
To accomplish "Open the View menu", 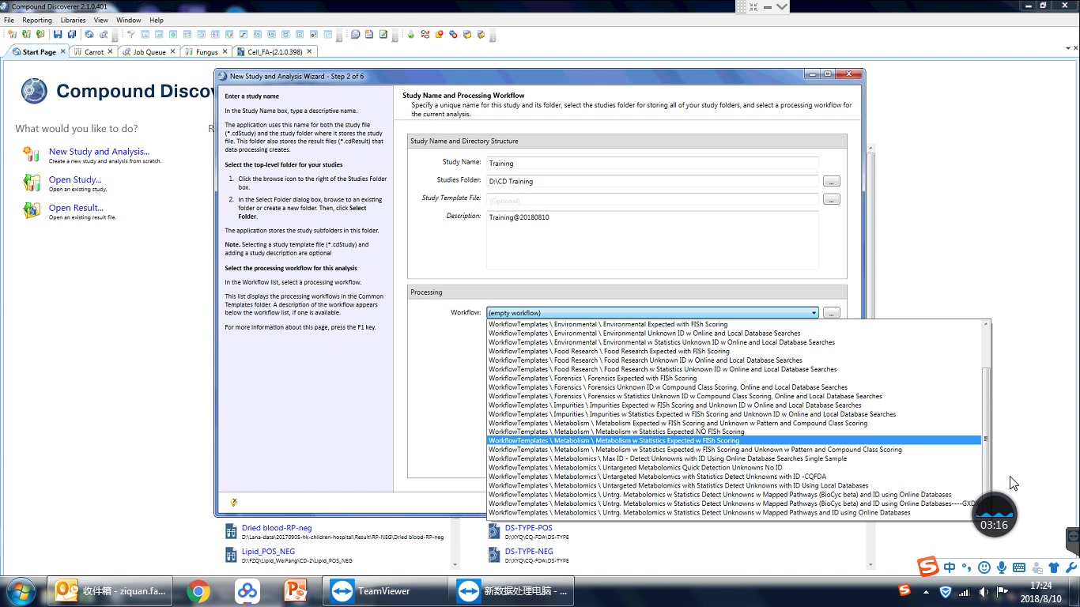I will point(101,20).
